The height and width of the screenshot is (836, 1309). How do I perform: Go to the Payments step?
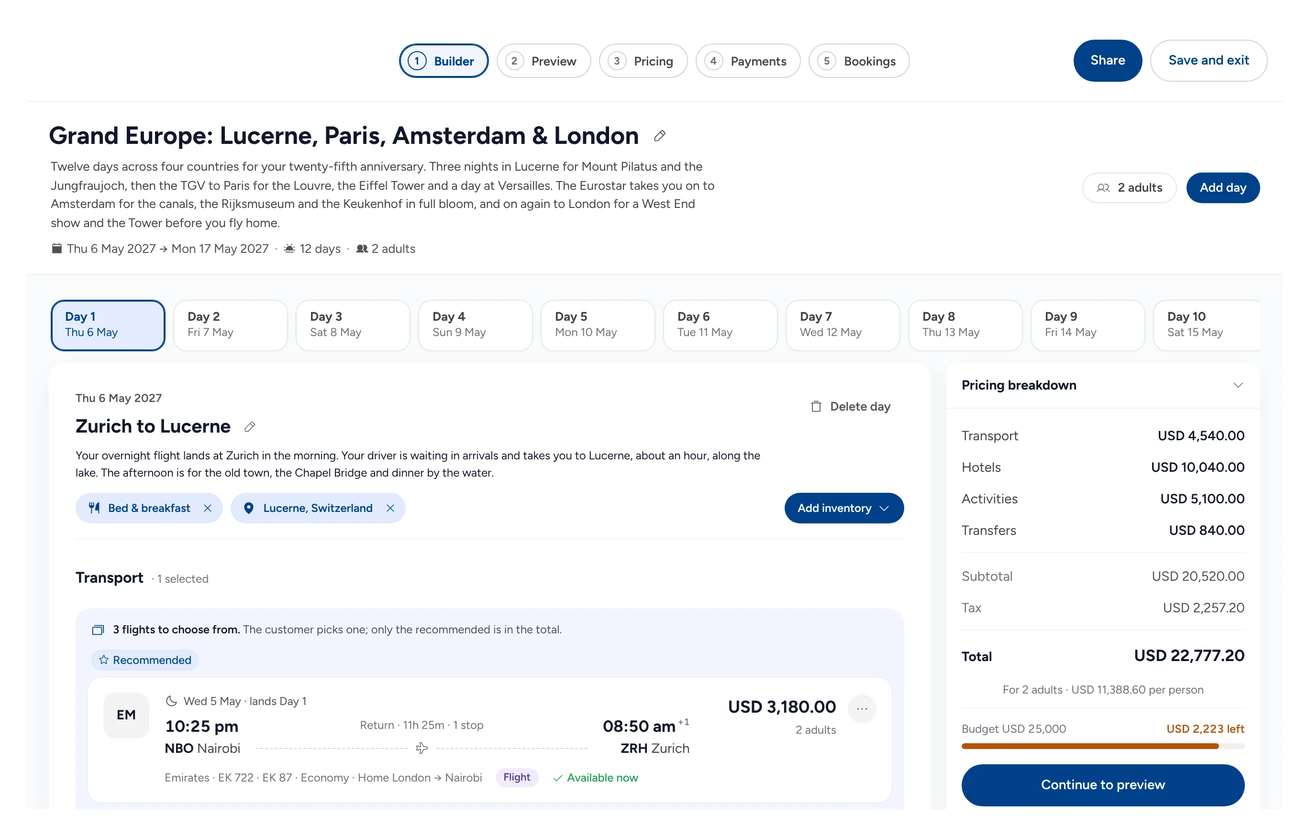pyautogui.click(x=748, y=61)
